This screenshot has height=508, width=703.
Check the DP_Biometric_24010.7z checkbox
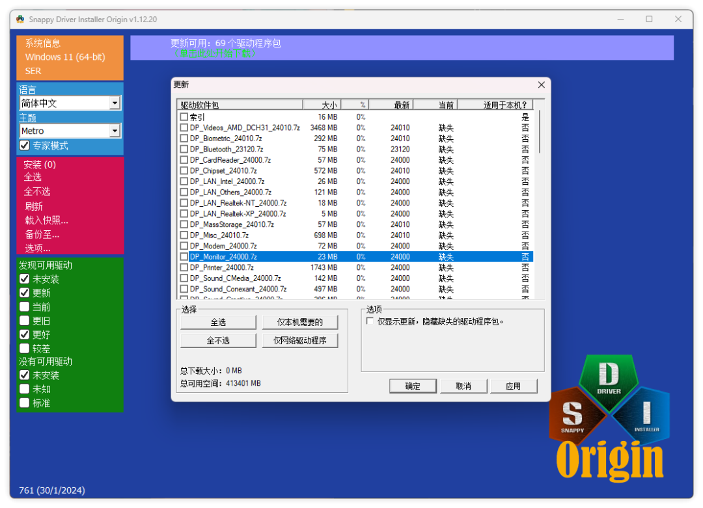click(184, 139)
